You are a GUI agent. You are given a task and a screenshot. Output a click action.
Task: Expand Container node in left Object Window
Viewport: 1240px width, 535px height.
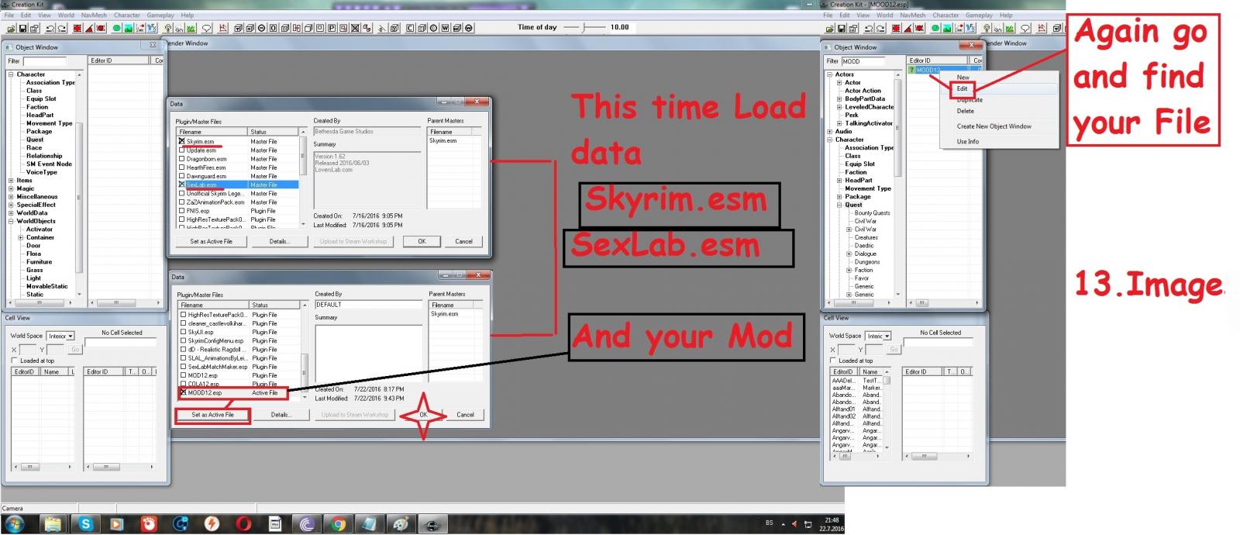pos(20,237)
